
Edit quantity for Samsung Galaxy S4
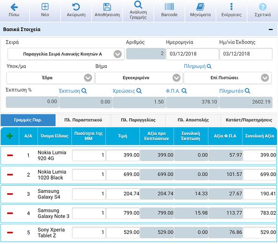(x=89, y=194)
